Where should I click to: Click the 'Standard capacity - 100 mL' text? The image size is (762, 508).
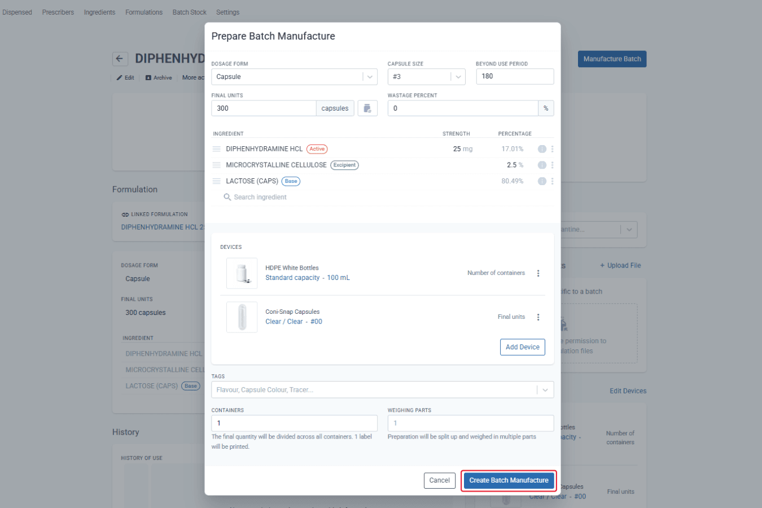tap(308, 278)
